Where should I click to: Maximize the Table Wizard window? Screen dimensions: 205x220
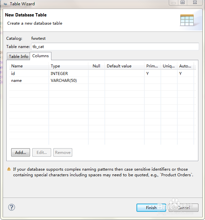coord(183,2)
